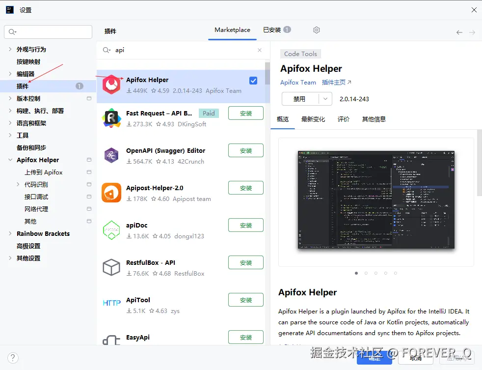Viewport: 482px width, 370px height.
Task: Click project-level icon beside Apifox Helper setting
Action: 89,160
